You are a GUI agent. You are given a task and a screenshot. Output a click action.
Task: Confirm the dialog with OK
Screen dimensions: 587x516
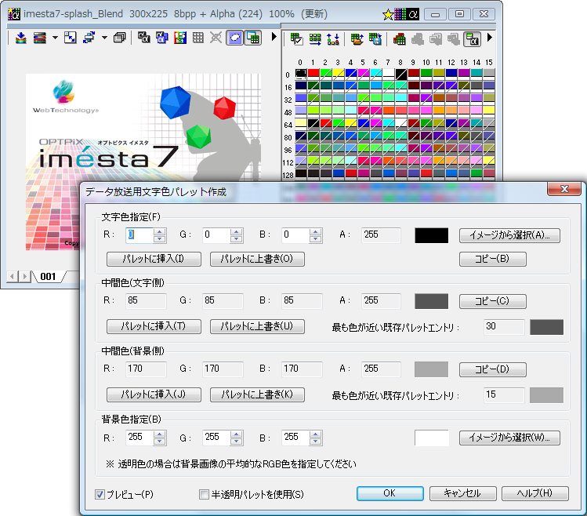(390, 493)
